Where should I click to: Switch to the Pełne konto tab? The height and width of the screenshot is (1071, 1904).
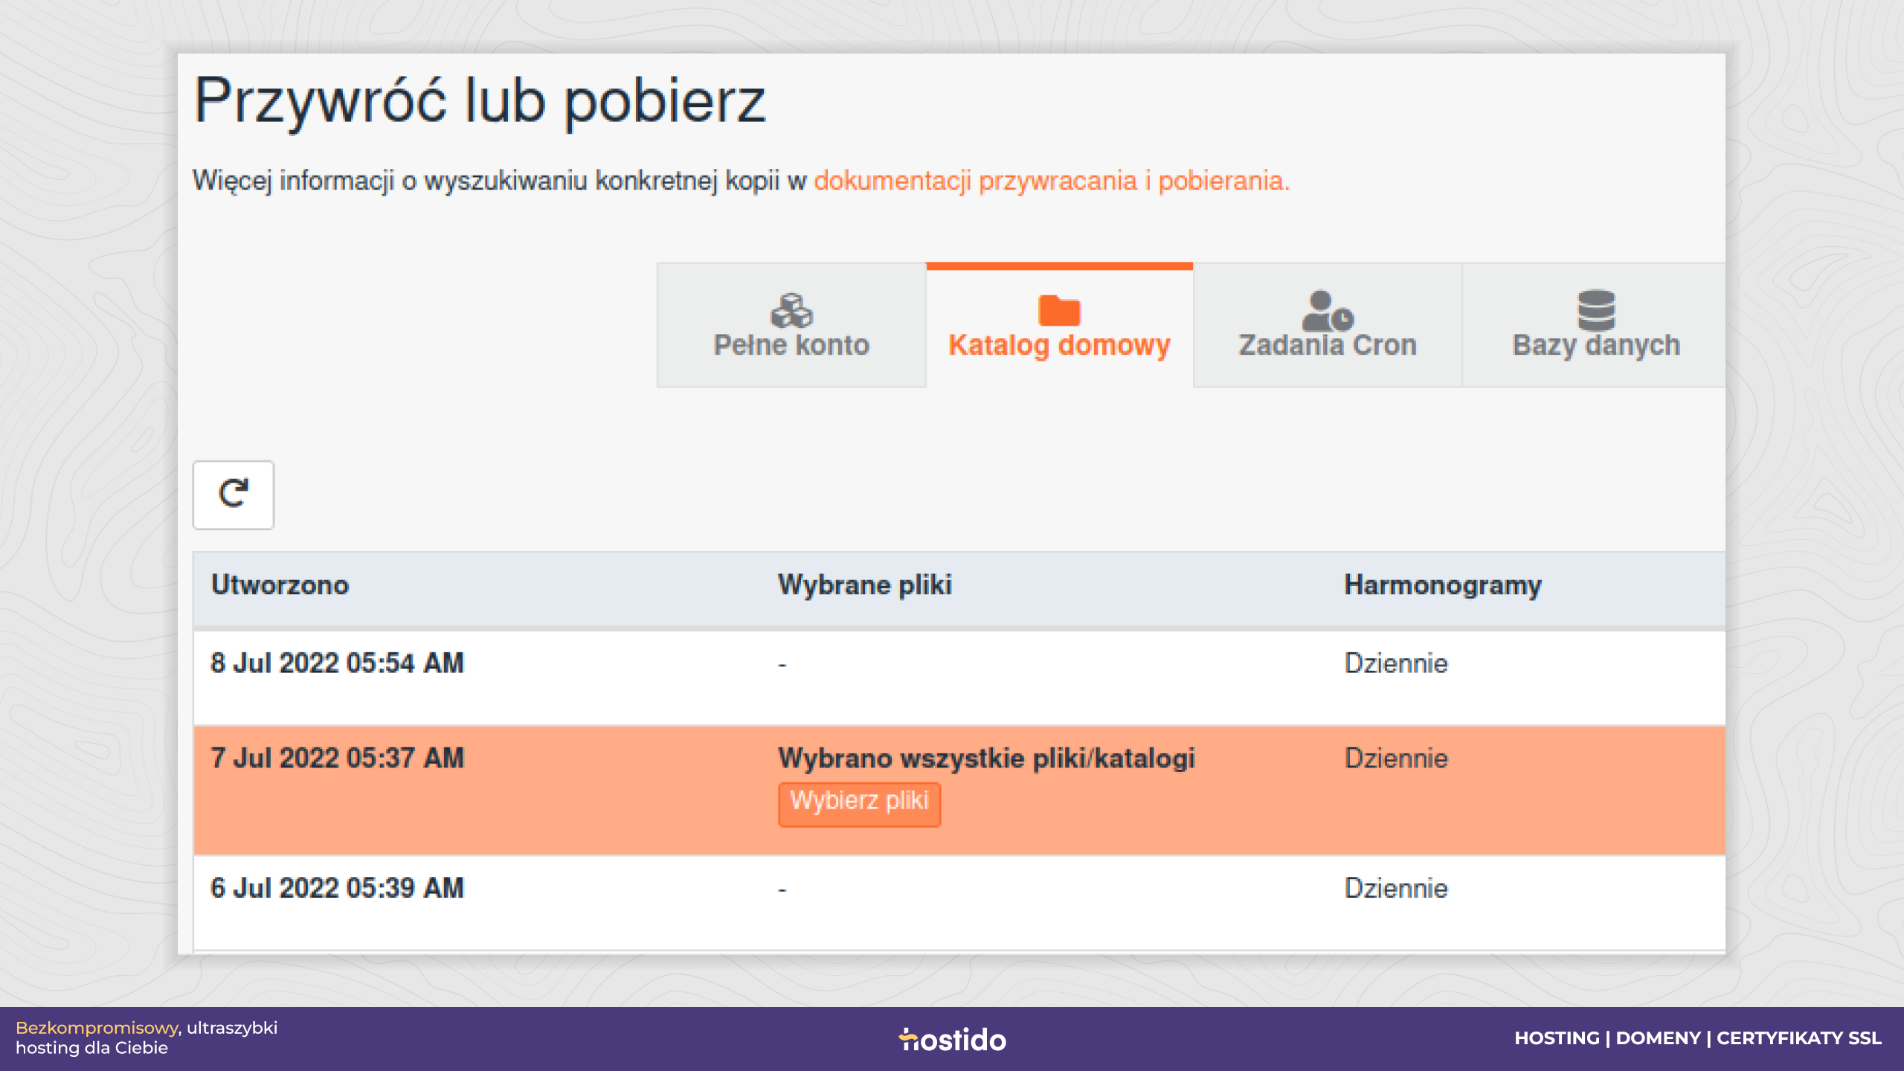tap(791, 325)
